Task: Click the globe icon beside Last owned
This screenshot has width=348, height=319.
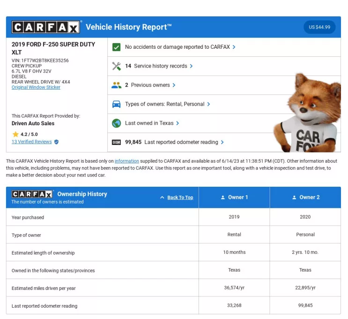Action: pos(117,123)
